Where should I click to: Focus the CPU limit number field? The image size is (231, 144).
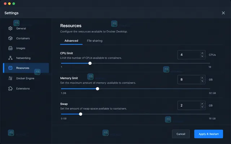click(191, 55)
